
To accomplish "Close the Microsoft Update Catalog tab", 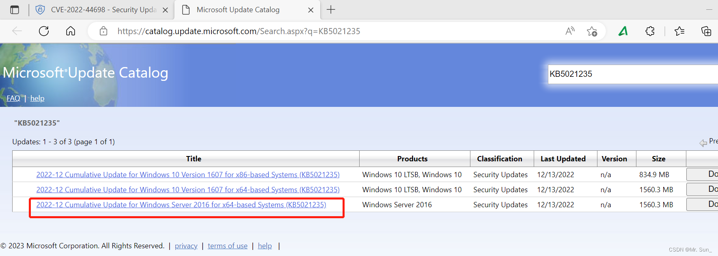I will pos(311,10).
